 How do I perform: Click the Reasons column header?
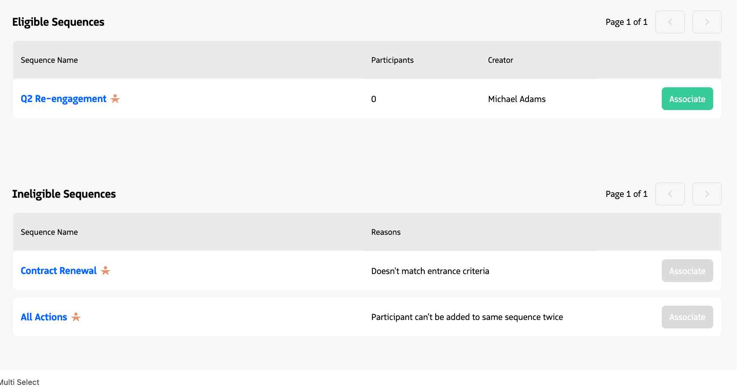385,232
